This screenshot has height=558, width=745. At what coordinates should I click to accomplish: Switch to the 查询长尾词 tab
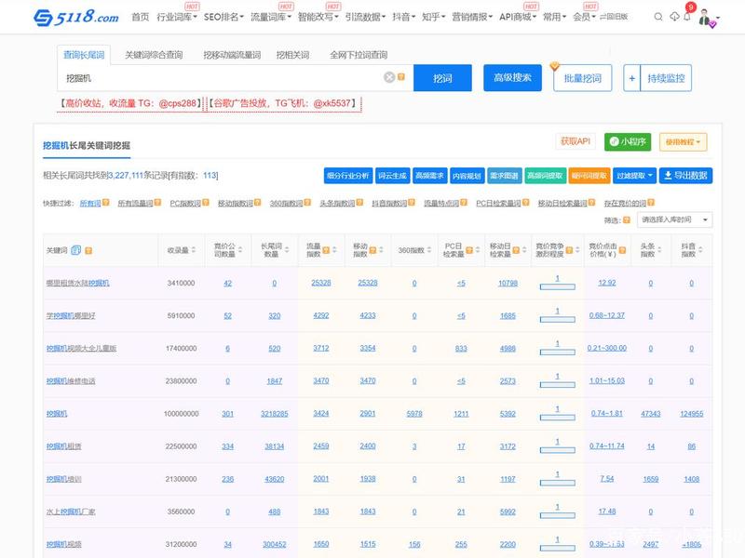[84, 55]
